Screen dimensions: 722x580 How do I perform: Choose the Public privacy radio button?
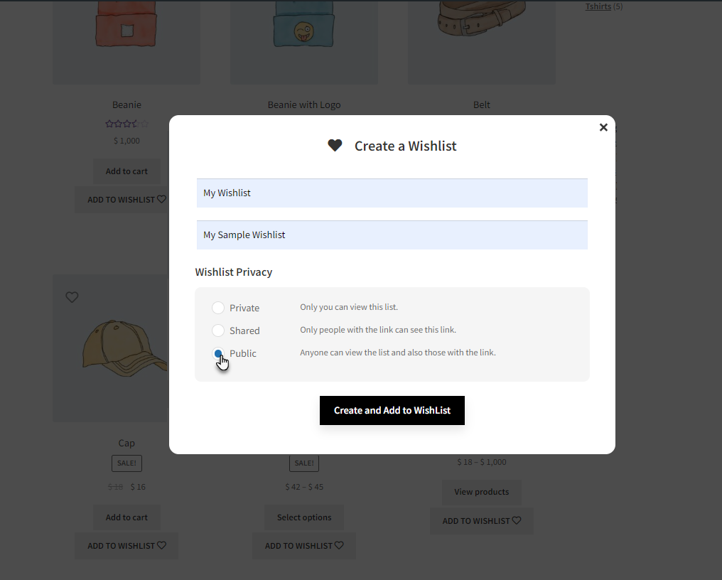217,353
